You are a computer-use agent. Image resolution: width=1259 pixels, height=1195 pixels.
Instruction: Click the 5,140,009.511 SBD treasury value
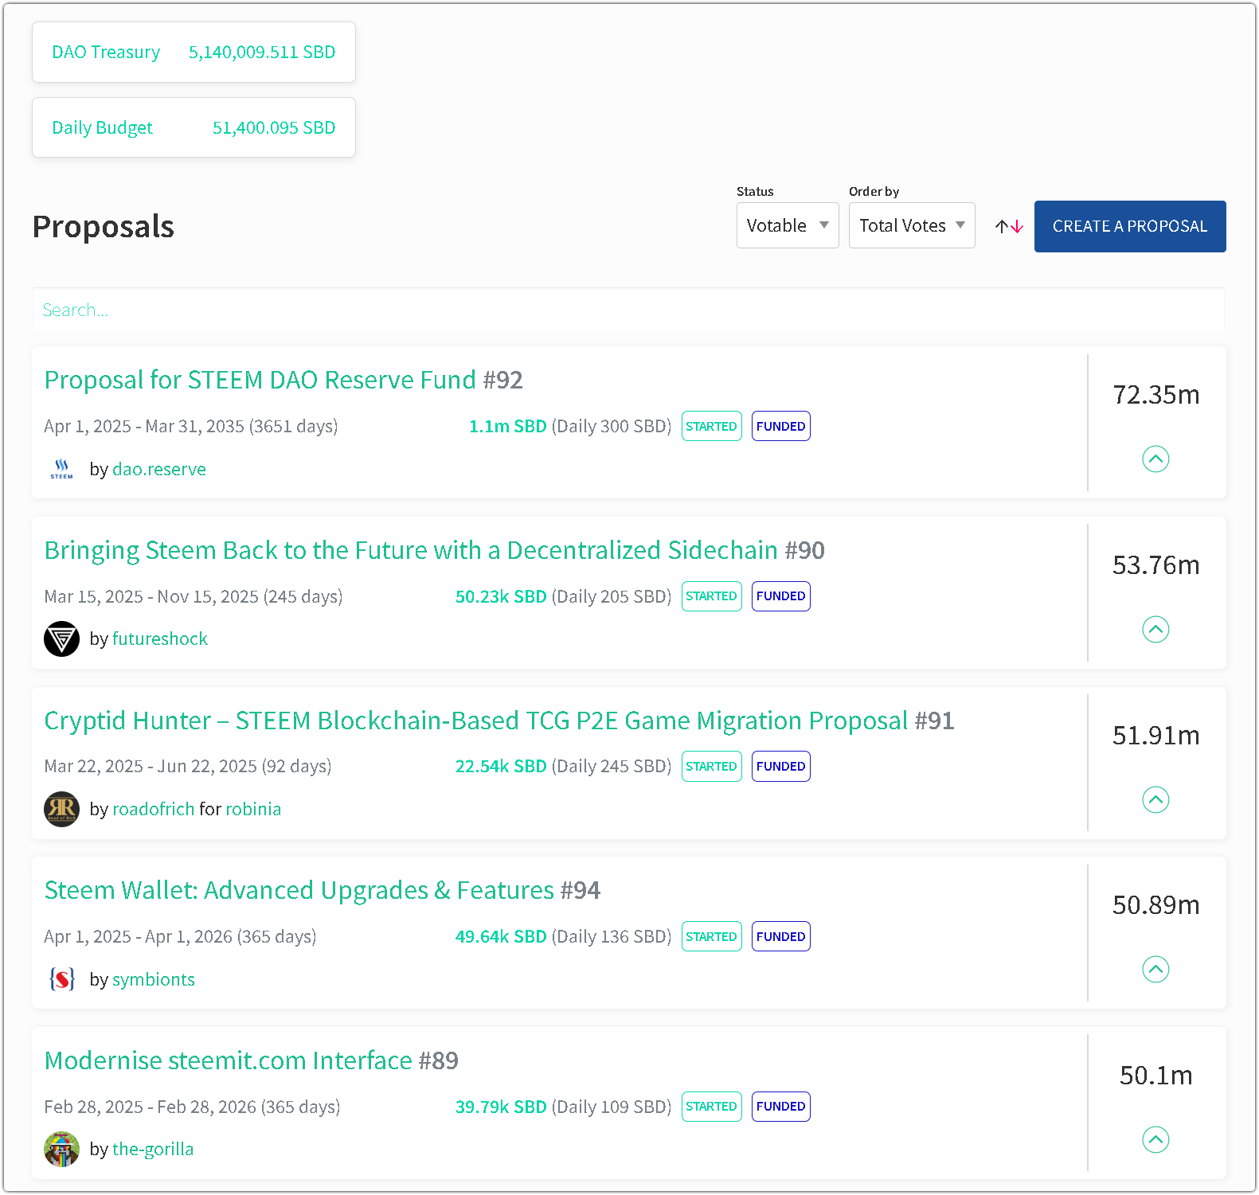(x=262, y=52)
